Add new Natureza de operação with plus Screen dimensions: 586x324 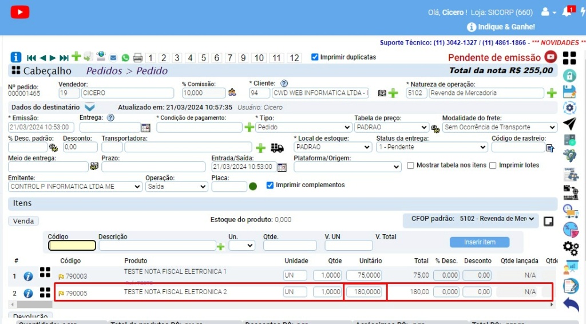(552, 93)
